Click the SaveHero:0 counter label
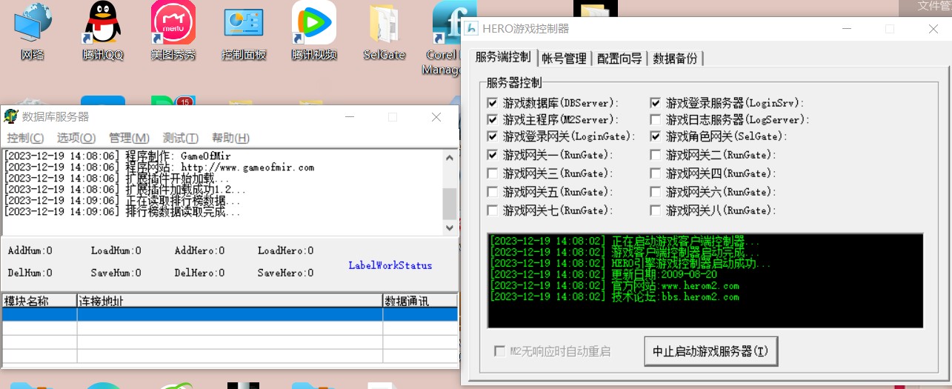Image resolution: width=952 pixels, height=389 pixels. point(286,273)
